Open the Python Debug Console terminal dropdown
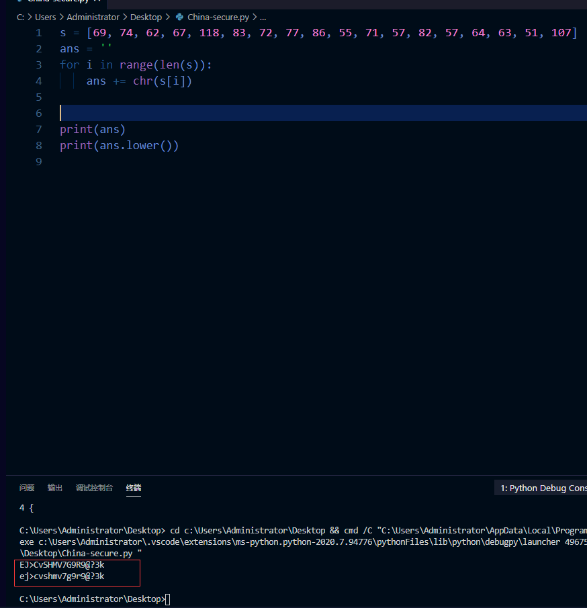Screen dimensions: 587x608 pos(541,488)
